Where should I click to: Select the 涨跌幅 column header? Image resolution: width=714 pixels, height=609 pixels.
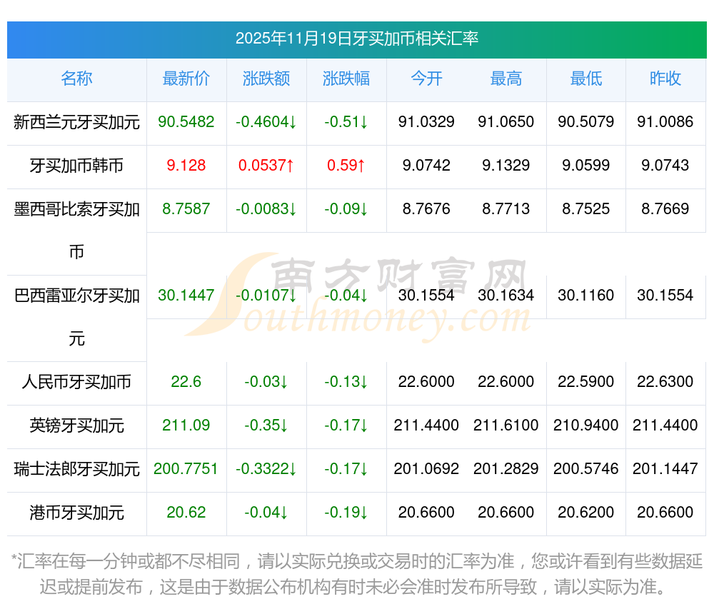346,79
